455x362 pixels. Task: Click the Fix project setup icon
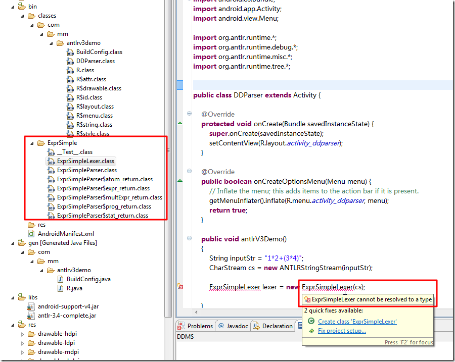pos(311,331)
